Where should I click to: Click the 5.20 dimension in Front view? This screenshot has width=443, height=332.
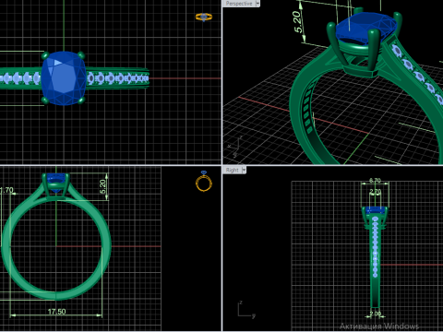pyautogui.click(x=102, y=186)
